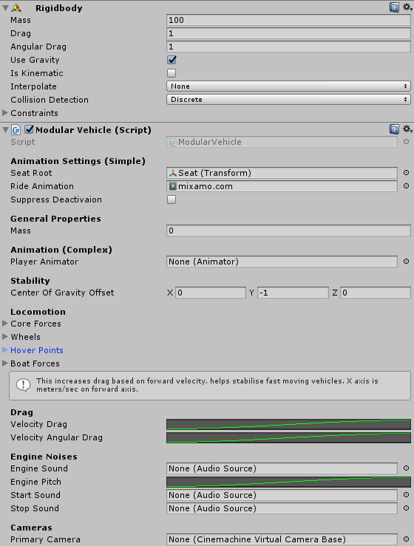
Task: Open object picker for Player Animator
Action: click(406, 261)
